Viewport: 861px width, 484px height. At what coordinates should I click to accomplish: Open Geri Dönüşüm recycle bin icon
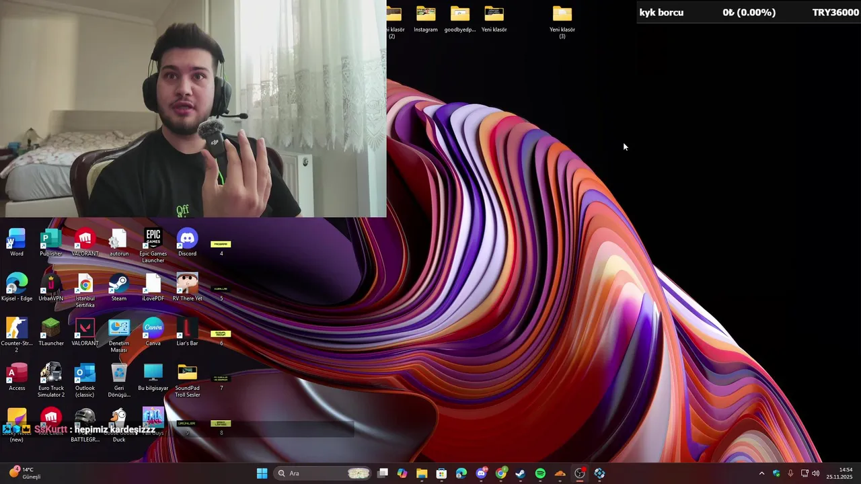point(119,380)
